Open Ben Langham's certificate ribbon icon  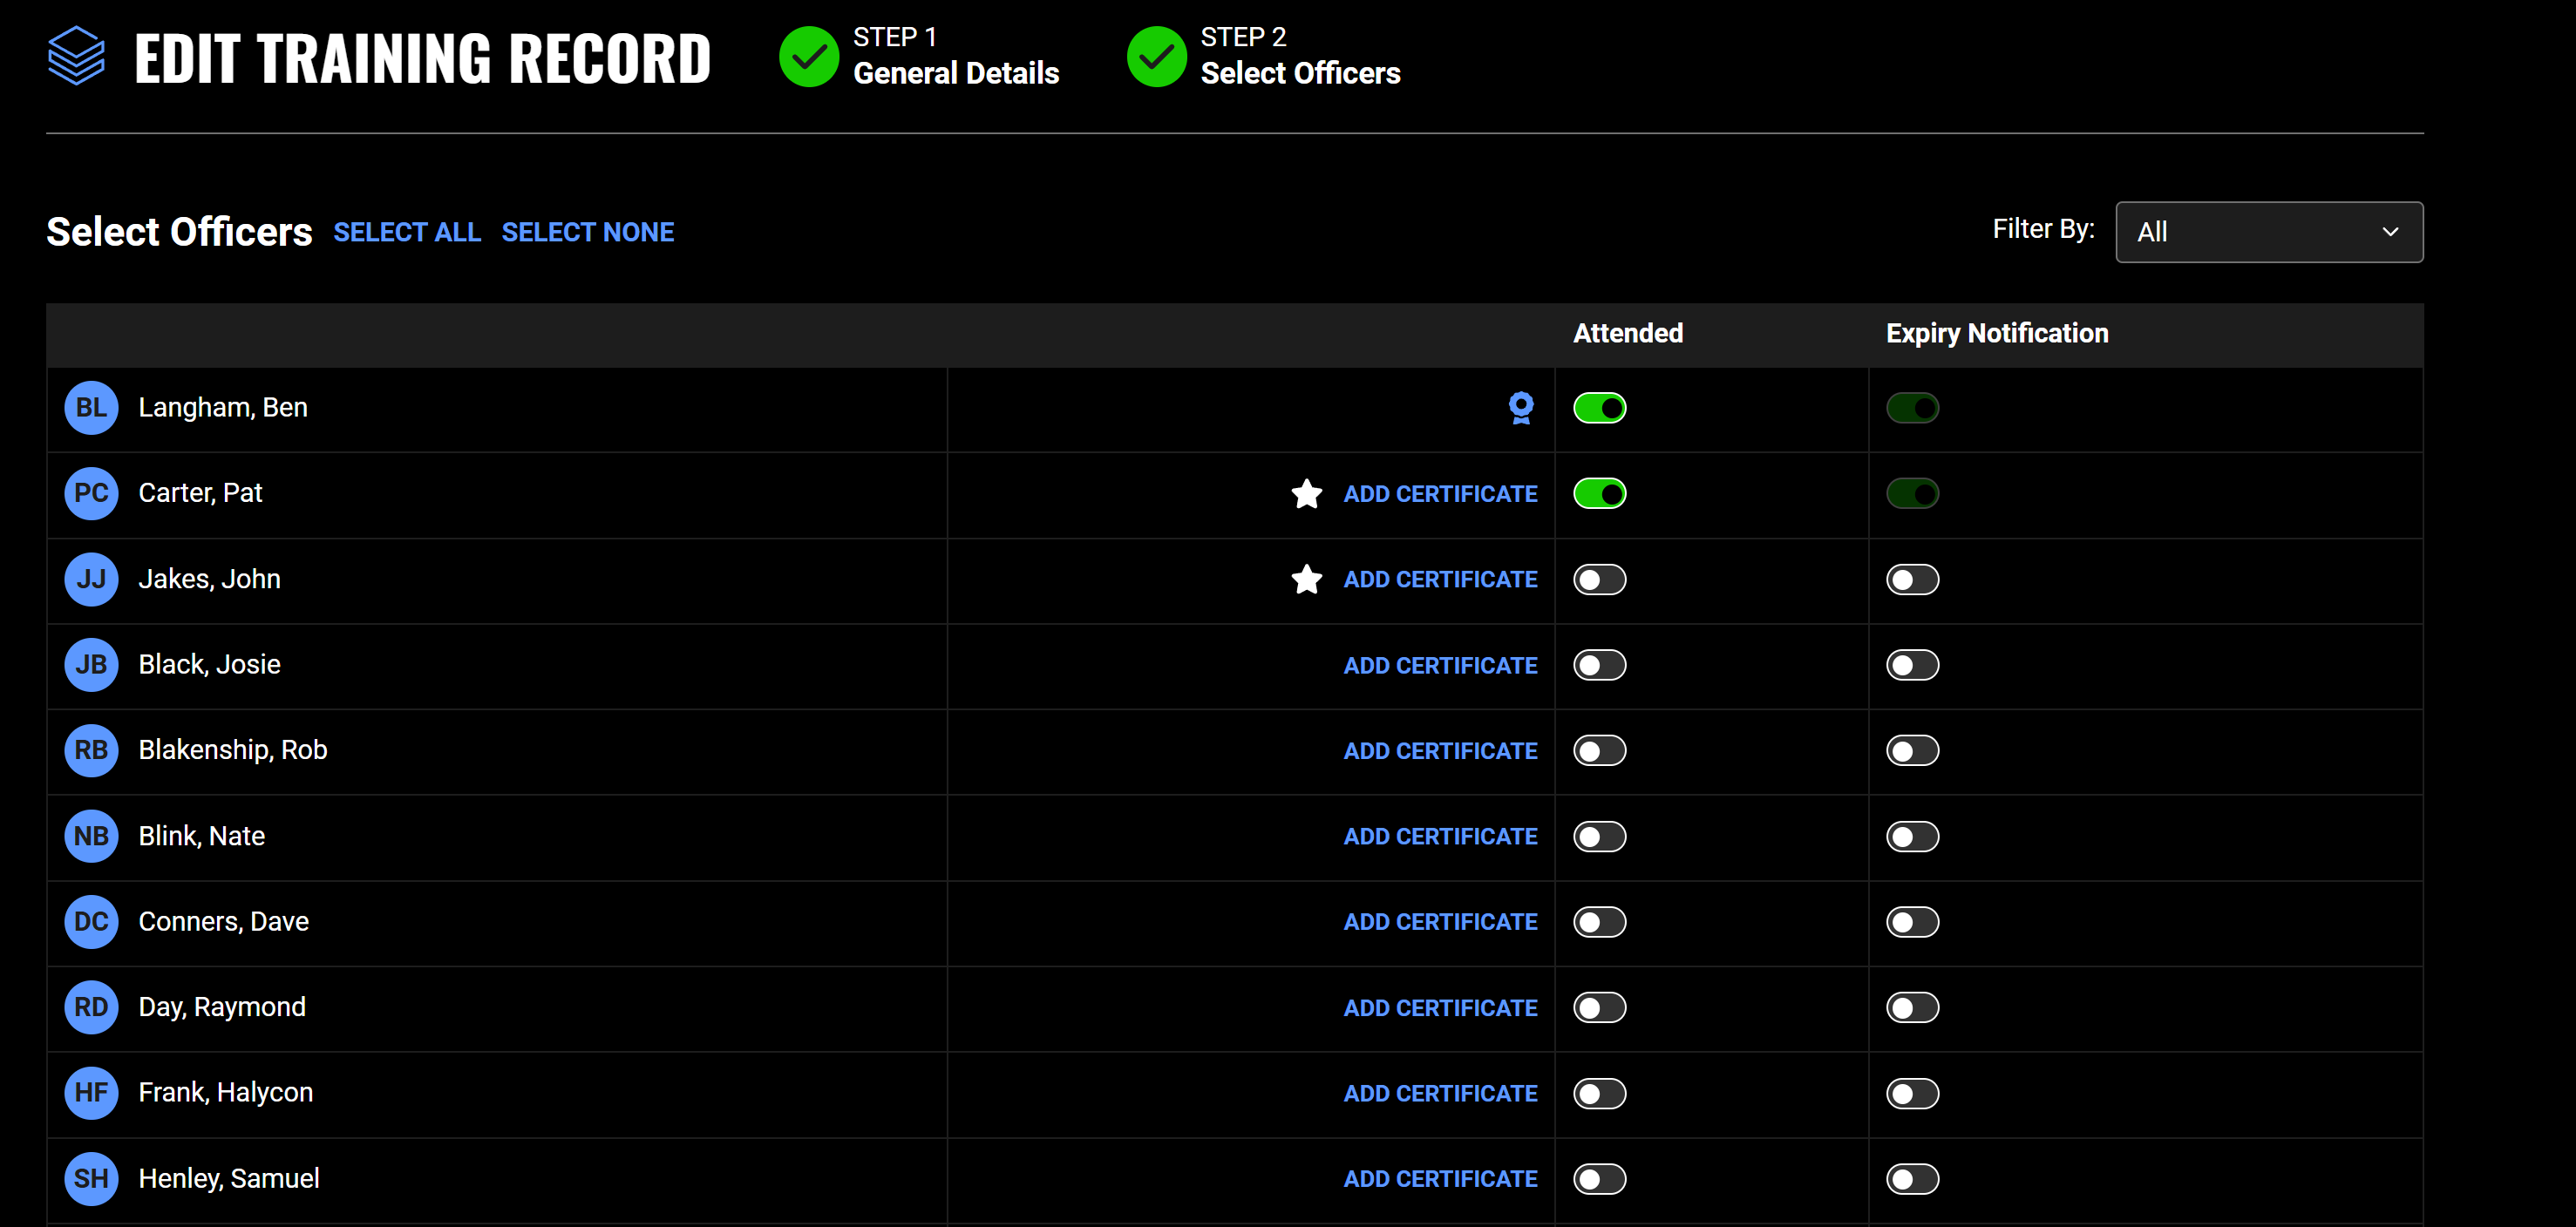click(x=1521, y=408)
